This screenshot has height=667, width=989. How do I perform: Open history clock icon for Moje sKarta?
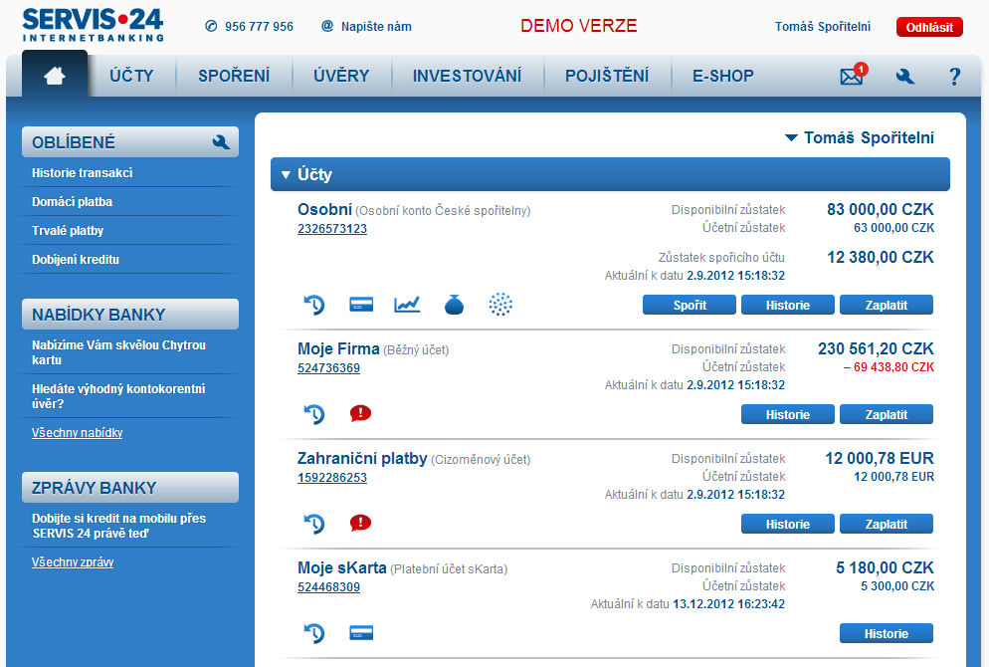point(314,633)
